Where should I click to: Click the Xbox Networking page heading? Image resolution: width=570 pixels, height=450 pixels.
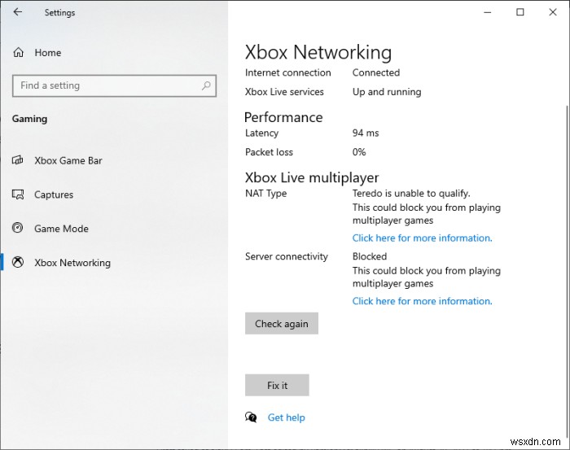(x=318, y=52)
